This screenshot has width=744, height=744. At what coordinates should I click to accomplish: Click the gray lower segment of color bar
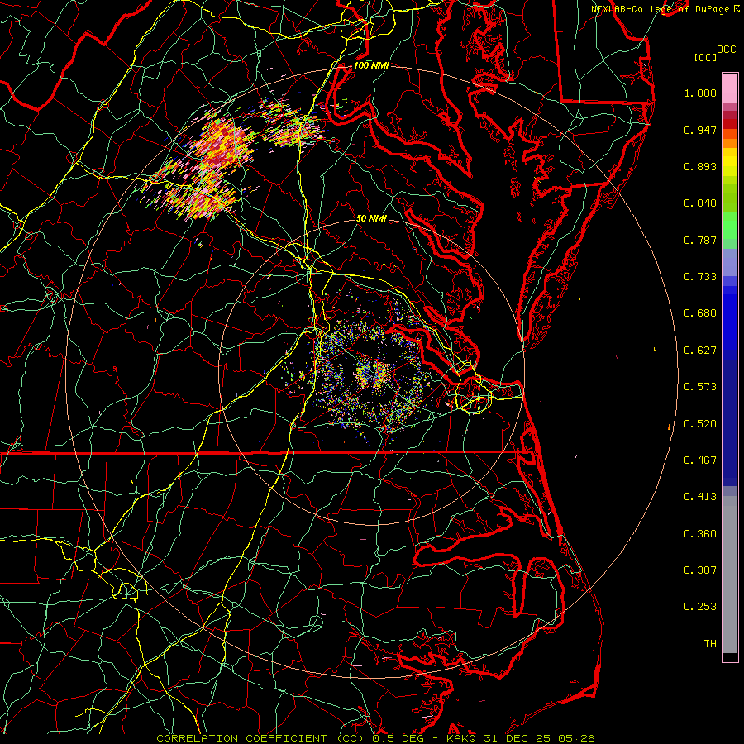coord(730,575)
